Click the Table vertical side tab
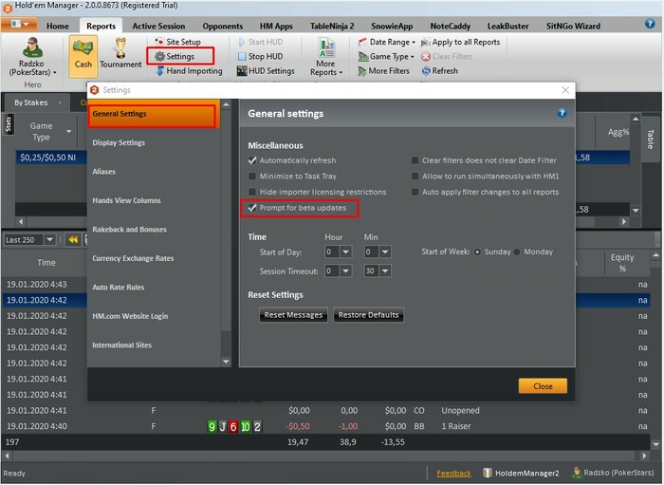The width and height of the screenshot is (664, 485). coord(650,139)
